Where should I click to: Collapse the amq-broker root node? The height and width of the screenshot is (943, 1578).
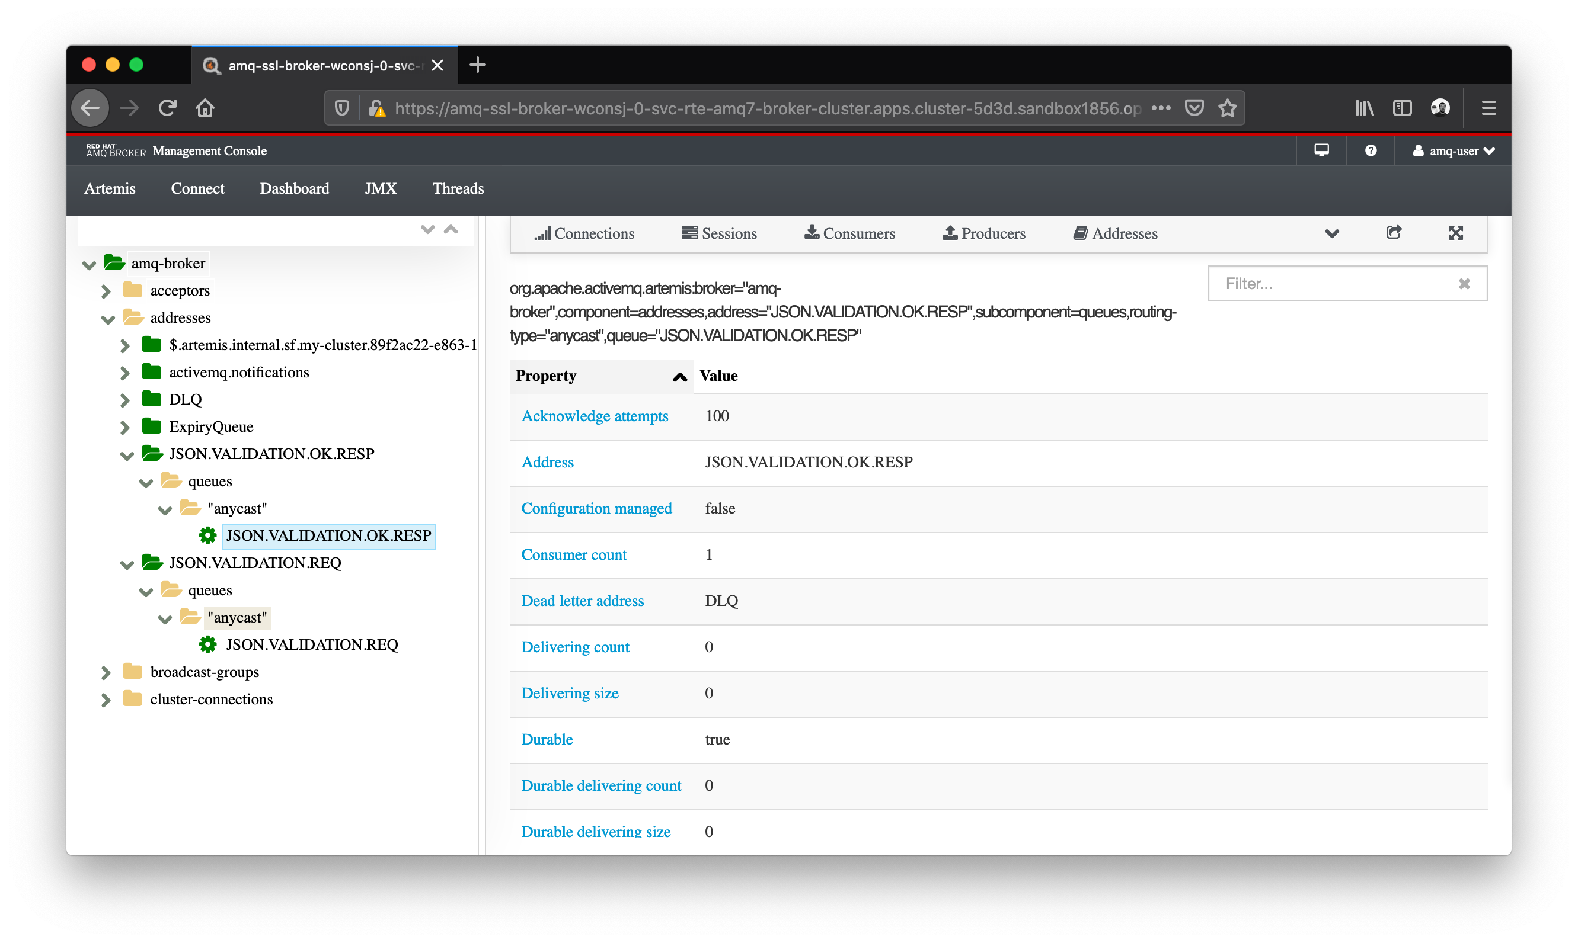tap(89, 264)
